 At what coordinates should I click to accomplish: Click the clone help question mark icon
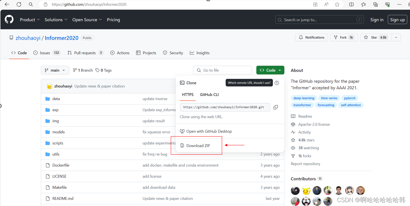pos(277,83)
